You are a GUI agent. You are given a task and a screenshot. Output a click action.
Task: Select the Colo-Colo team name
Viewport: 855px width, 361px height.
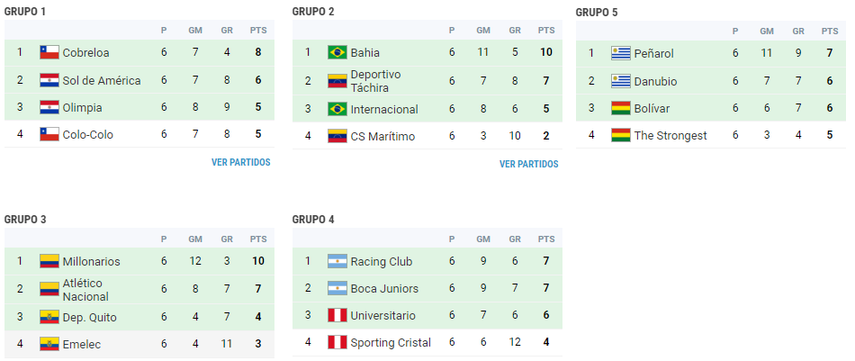point(88,134)
